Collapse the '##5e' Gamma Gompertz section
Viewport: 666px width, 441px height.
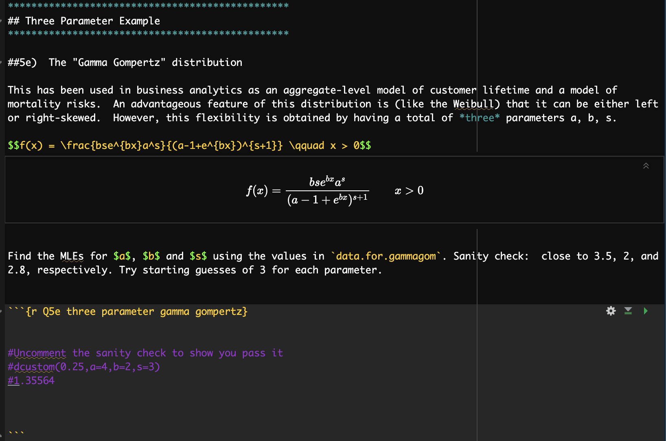click(x=2, y=62)
